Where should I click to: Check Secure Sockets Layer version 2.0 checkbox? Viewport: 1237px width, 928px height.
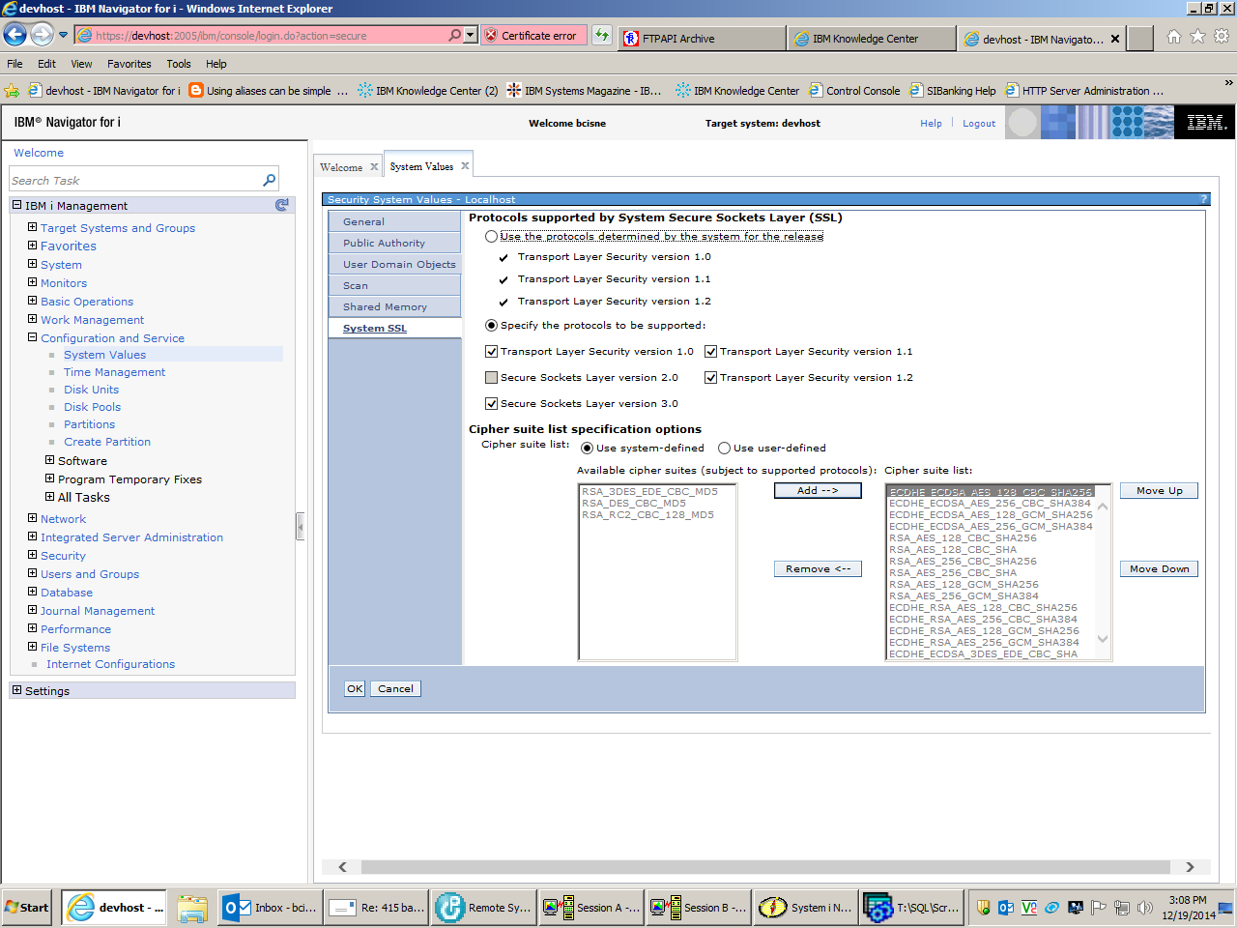491,378
